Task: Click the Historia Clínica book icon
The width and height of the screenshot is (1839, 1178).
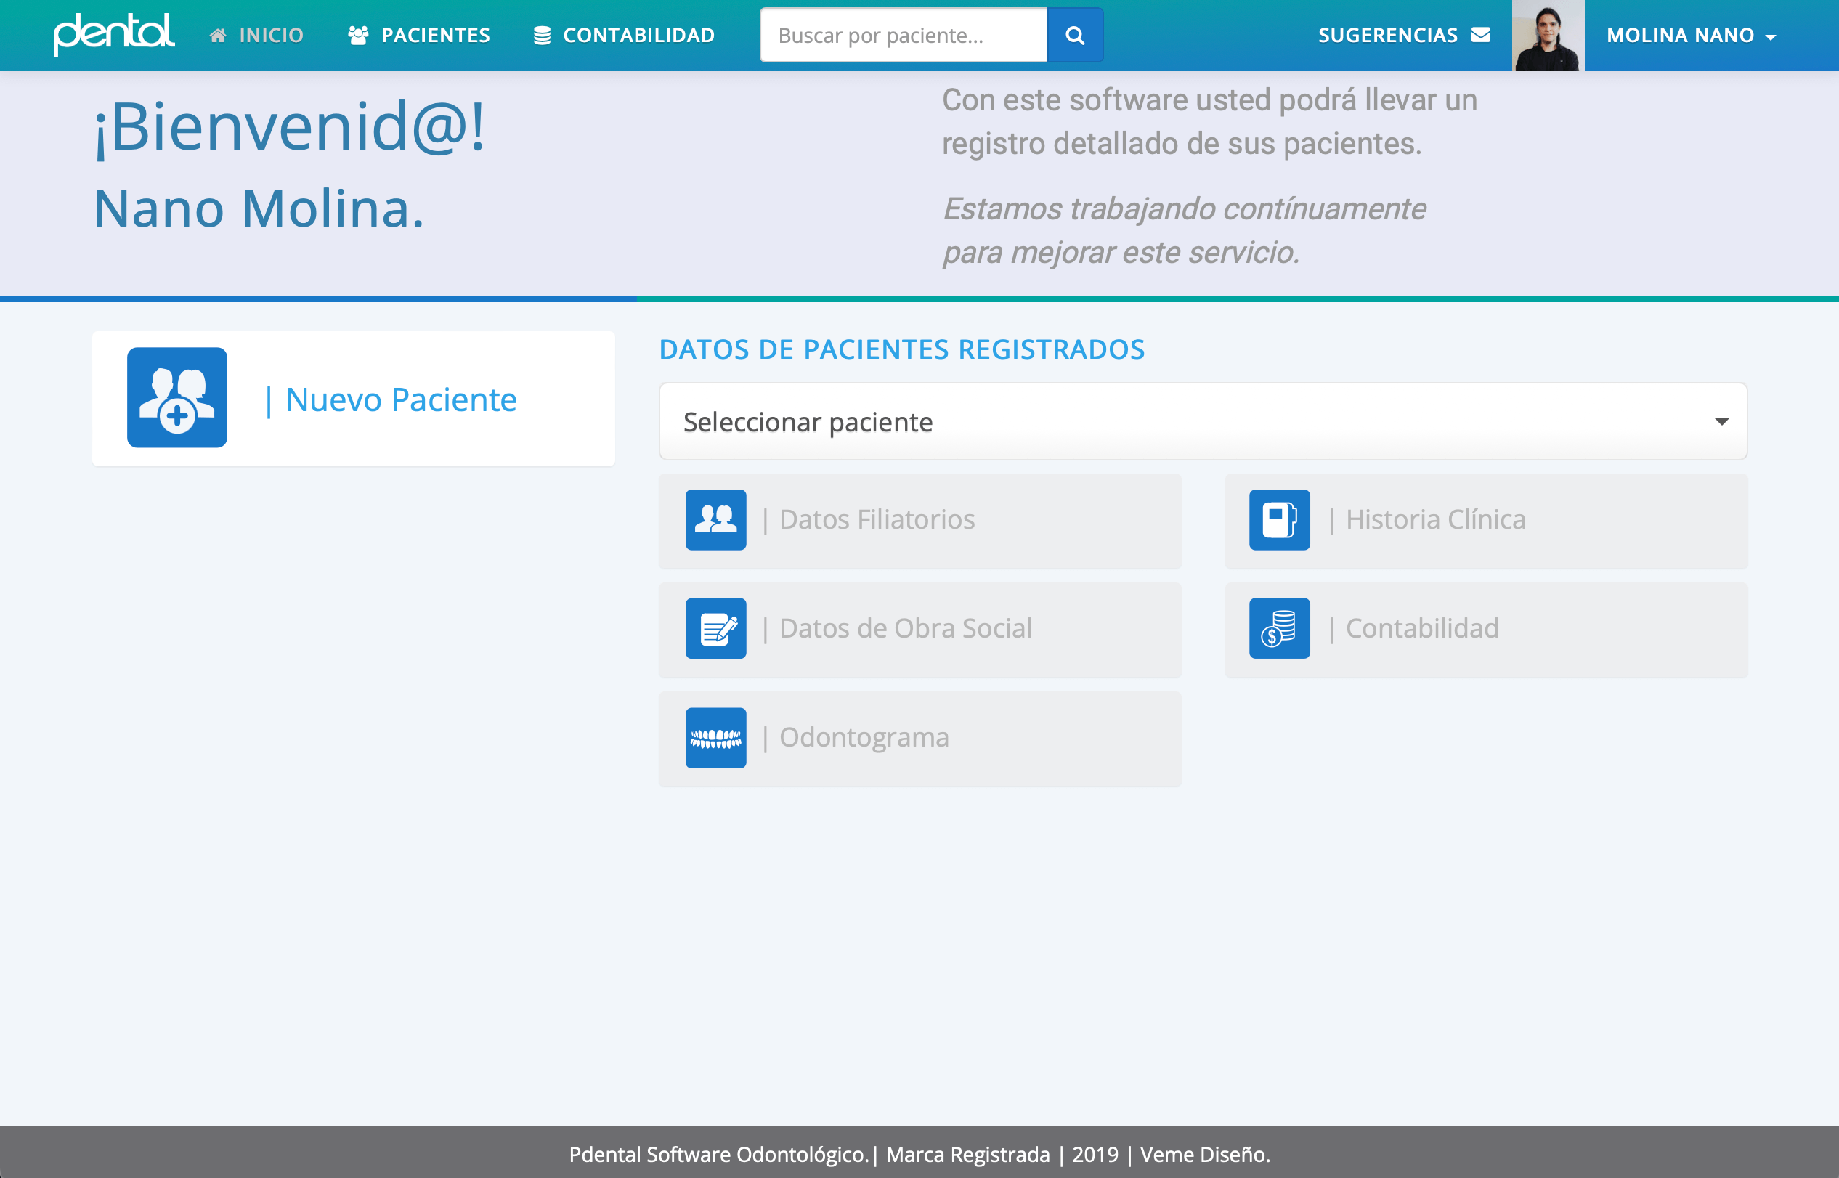Action: [1279, 520]
